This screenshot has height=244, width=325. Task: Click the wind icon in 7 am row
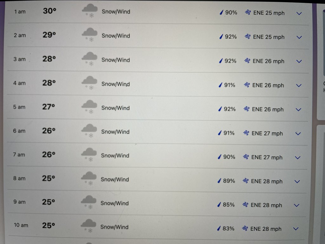point(246,157)
